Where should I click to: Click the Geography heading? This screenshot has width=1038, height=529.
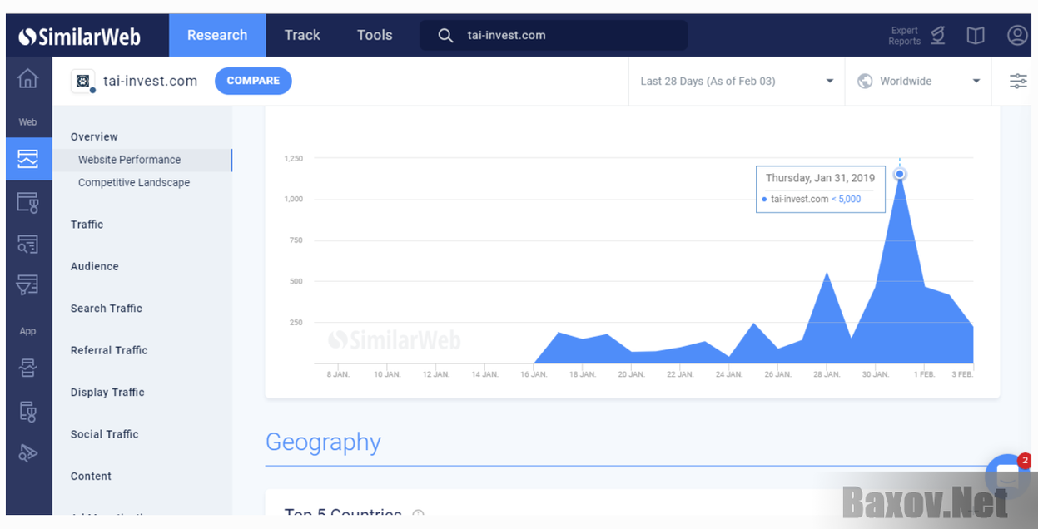coord(323,442)
